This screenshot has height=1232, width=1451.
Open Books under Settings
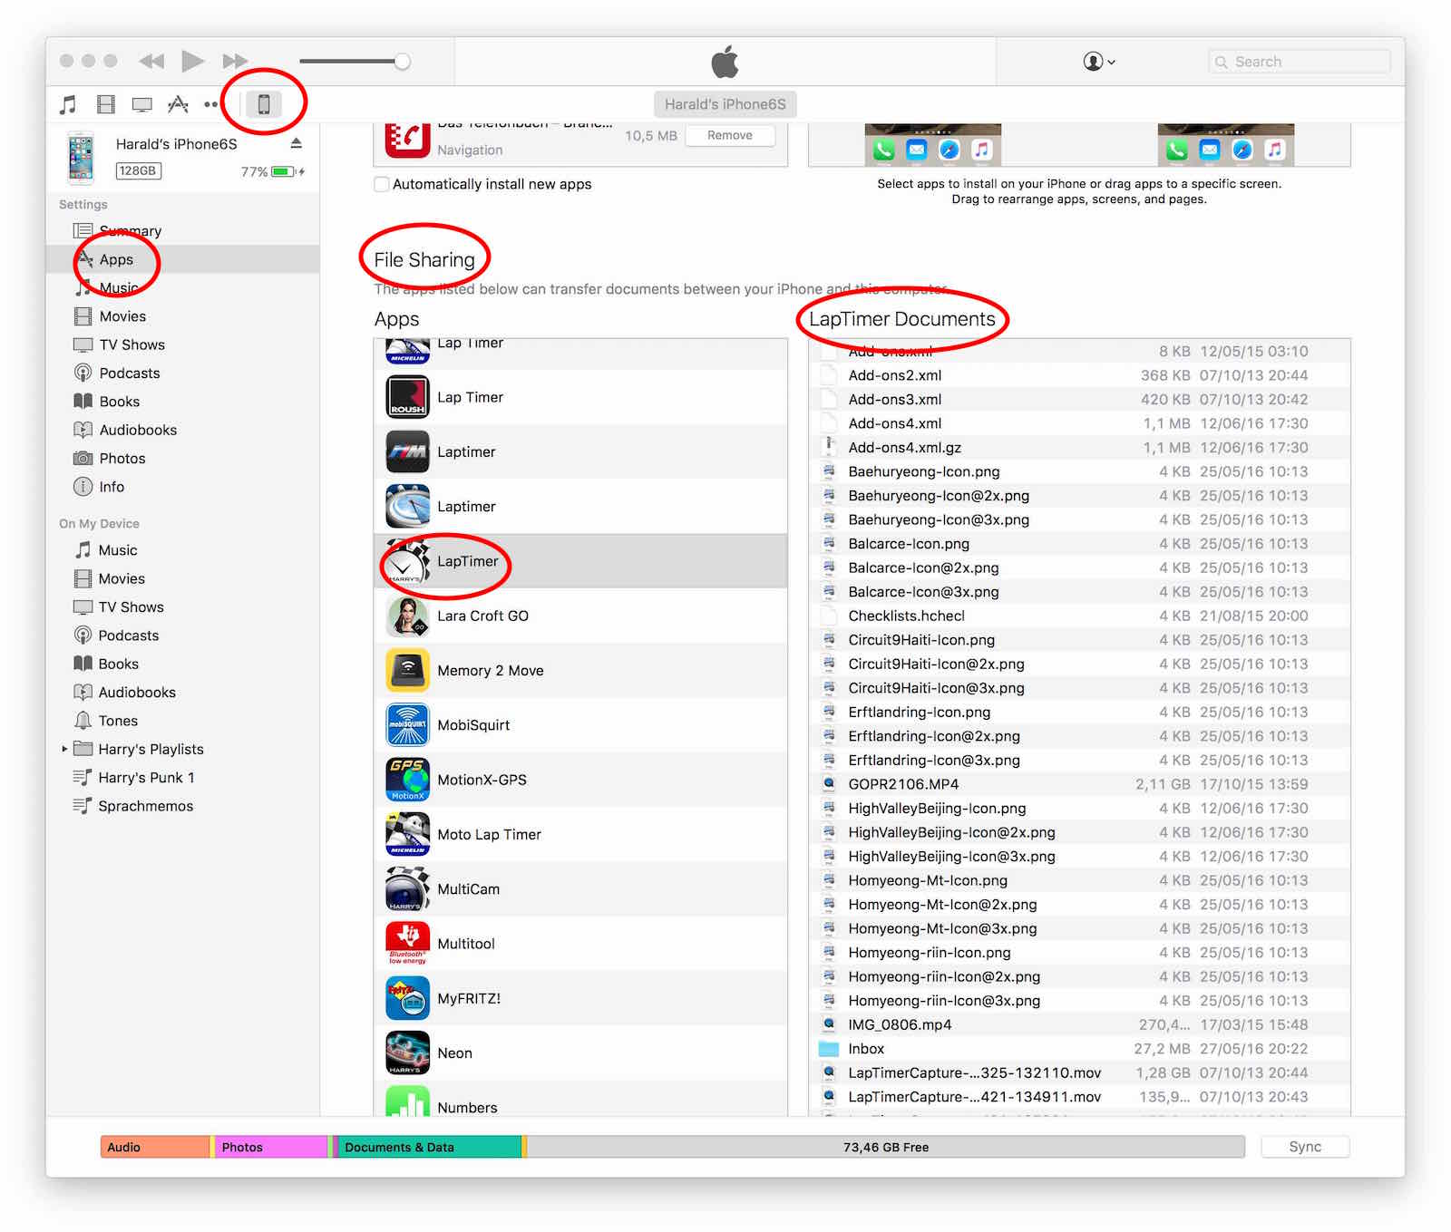(182, 402)
